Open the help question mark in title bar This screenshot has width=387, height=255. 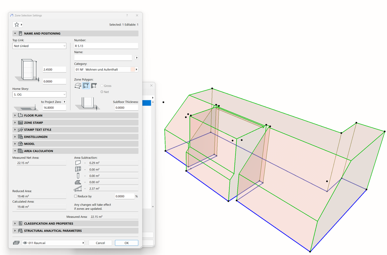coord(127,15)
